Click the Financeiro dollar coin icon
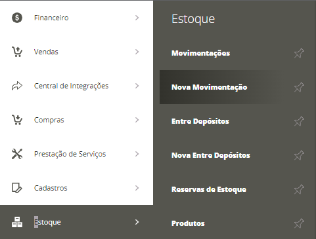This screenshot has height=239, width=316. coord(17,18)
